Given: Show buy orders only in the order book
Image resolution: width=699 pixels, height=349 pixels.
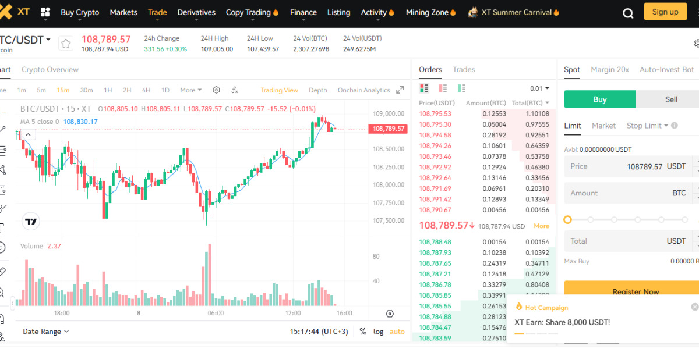Looking at the screenshot, I should coord(460,87).
